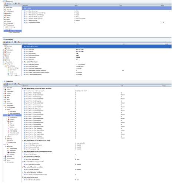The height and width of the screenshot is (193, 176).
Task: Open Run 1 Meter device type value
Action: (77, 11)
